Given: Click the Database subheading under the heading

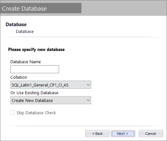Looking at the screenshot, I should coord(25,32).
